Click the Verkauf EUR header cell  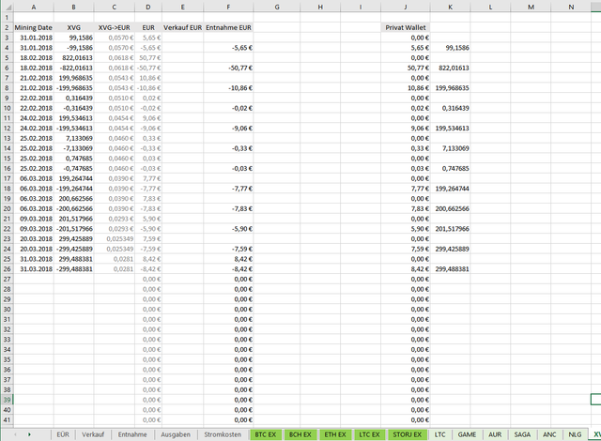(x=182, y=27)
